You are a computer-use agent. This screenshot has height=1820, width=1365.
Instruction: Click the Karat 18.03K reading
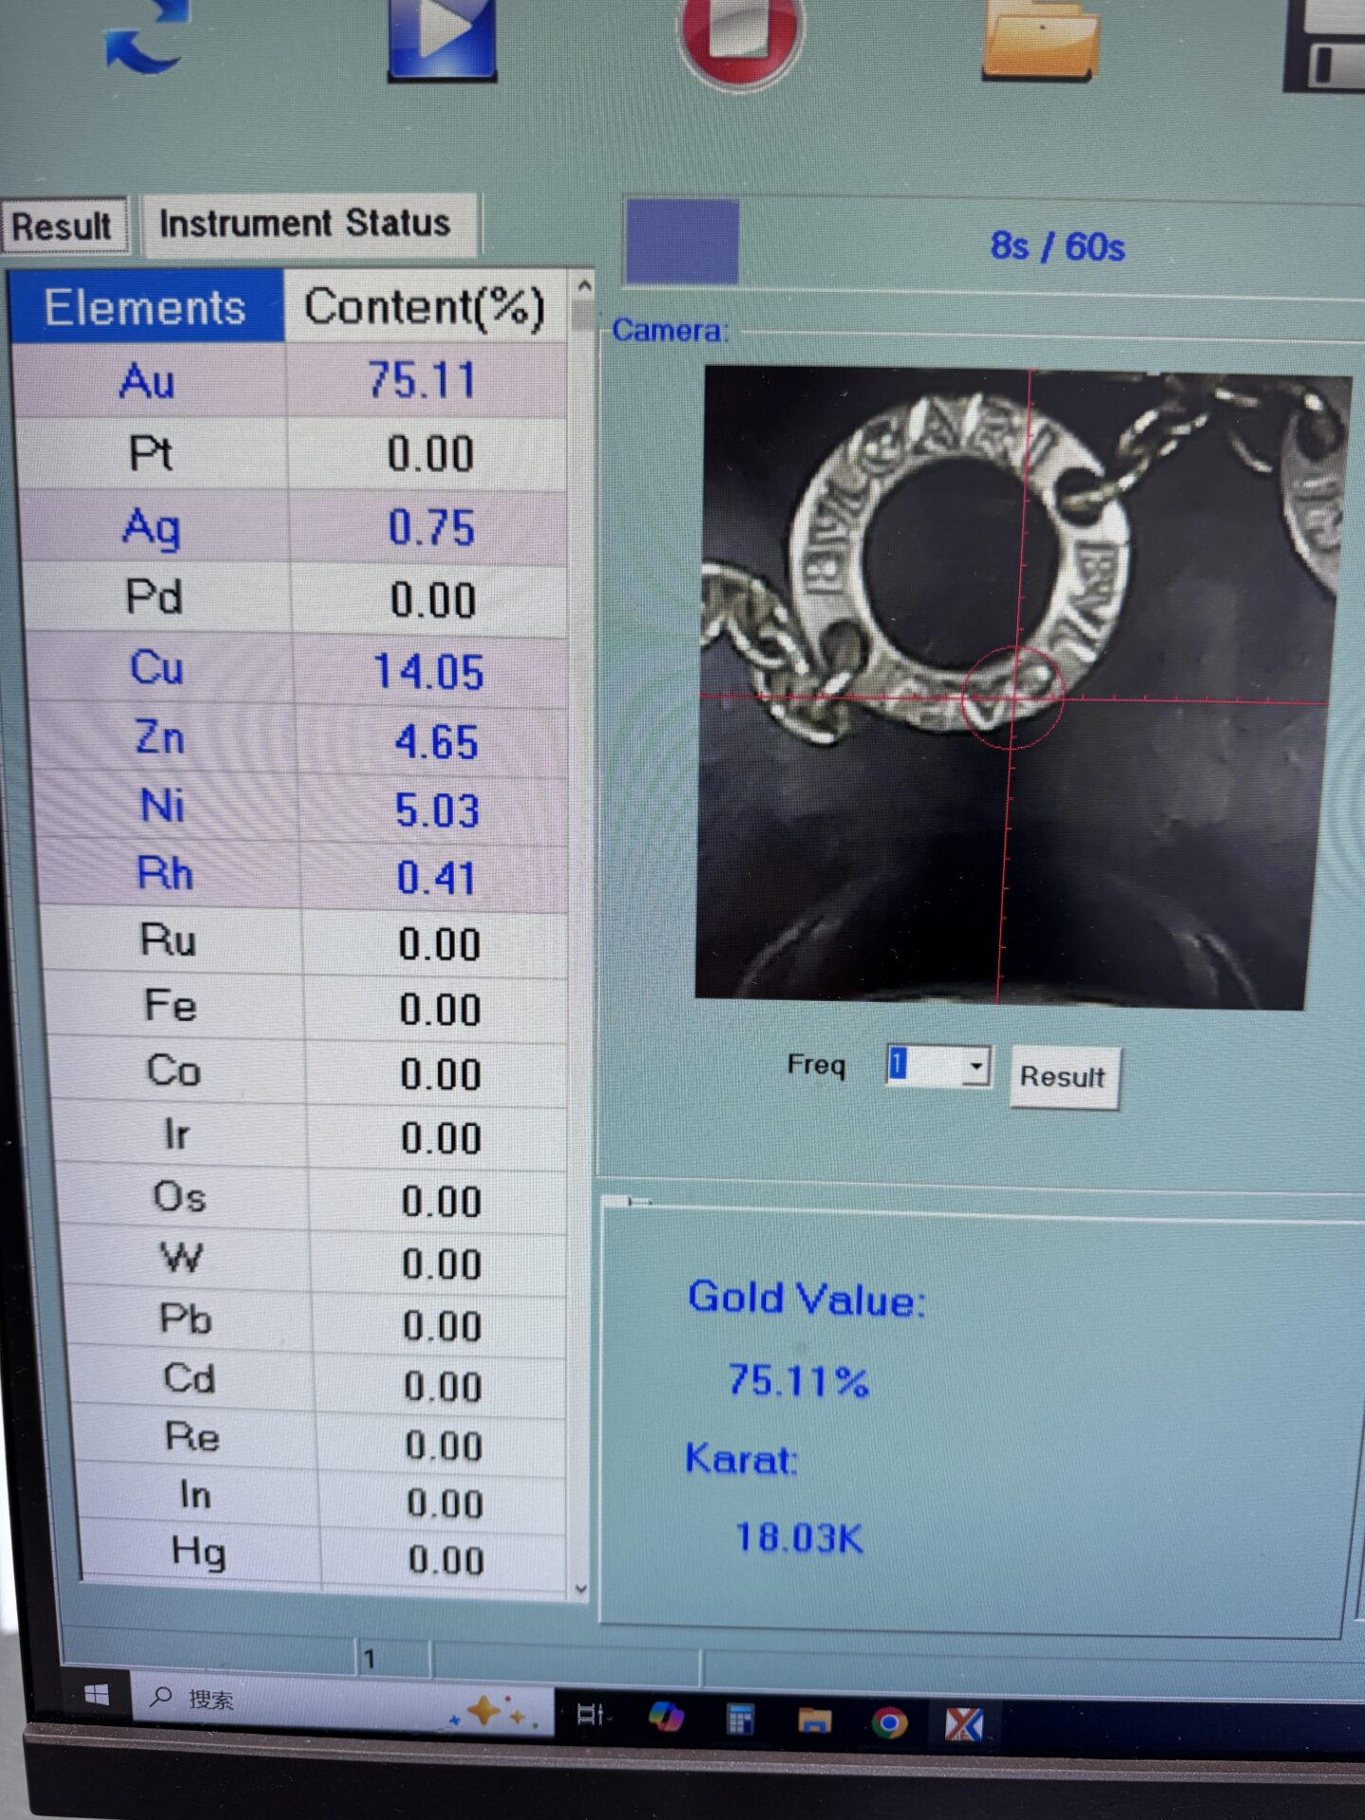pyautogui.click(x=799, y=1537)
